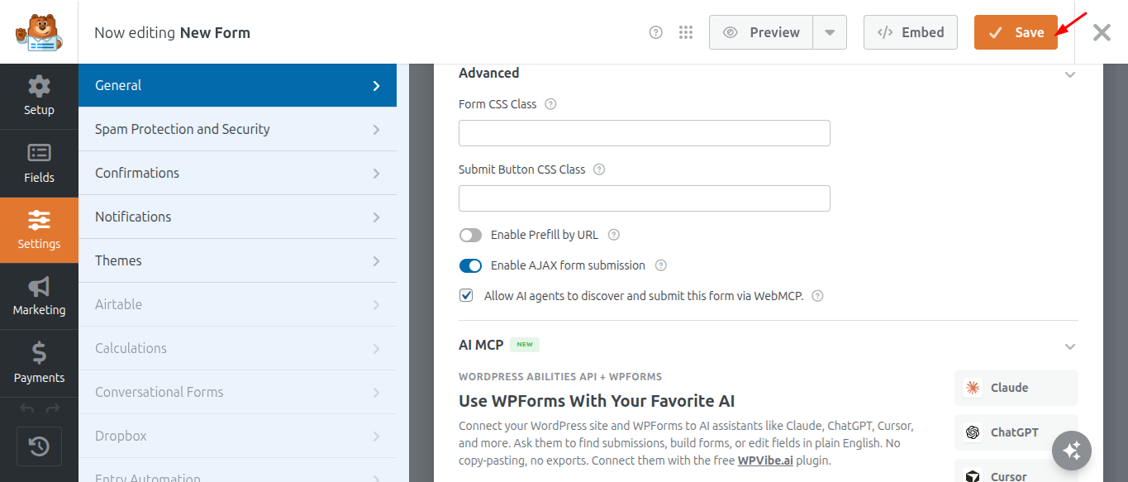Click the redo arrow icon

(52, 408)
